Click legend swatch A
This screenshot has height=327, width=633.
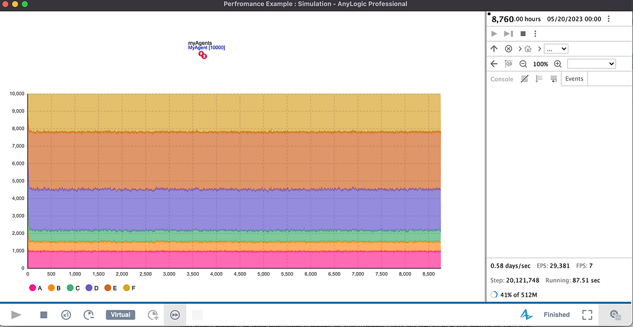pos(32,288)
